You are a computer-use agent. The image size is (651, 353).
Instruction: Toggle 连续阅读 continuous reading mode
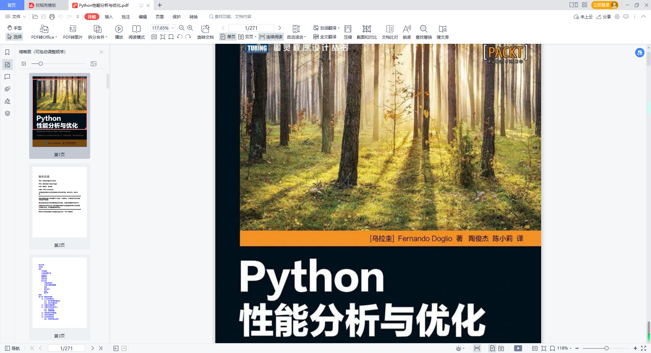click(271, 37)
